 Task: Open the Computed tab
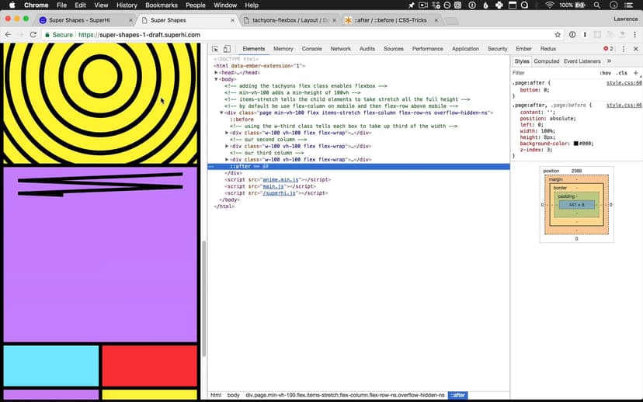point(546,61)
